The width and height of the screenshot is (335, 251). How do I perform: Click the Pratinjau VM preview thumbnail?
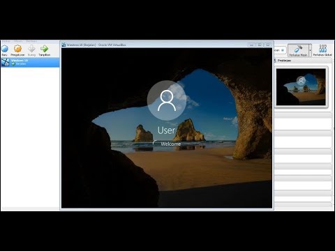pos(301,87)
